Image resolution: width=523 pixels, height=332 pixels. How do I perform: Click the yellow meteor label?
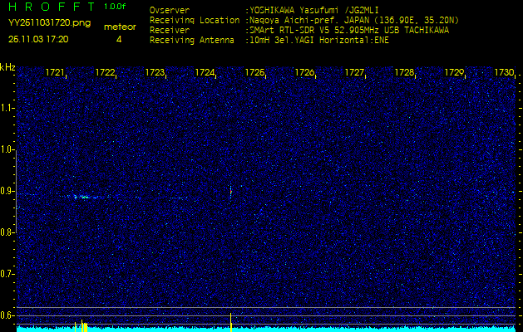point(119,27)
